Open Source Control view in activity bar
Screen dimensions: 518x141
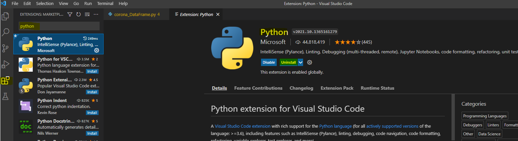(5, 48)
